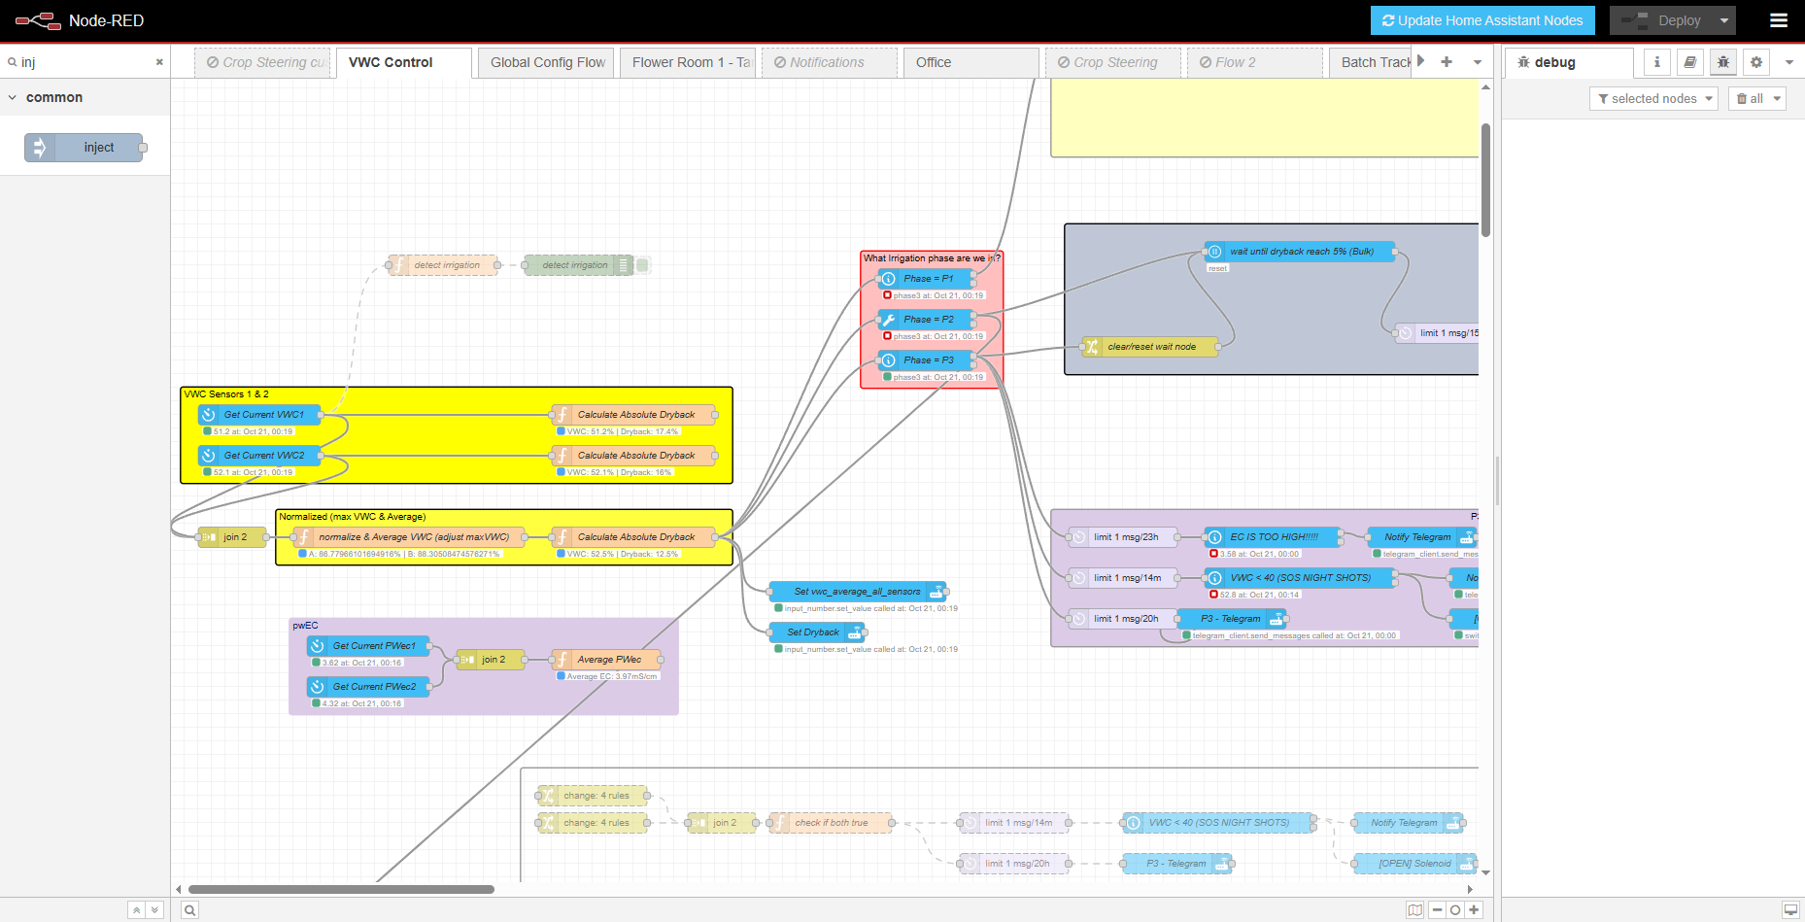This screenshot has height=922, width=1805.
Task: Open the Node-RED hamburger main menu
Action: click(x=1779, y=20)
